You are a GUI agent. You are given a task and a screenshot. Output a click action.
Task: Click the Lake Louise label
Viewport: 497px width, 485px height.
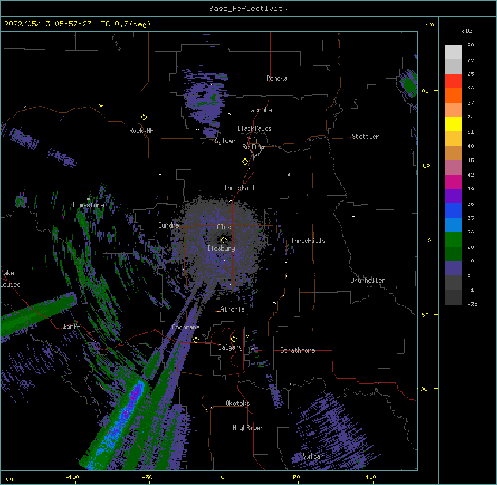pyautogui.click(x=10, y=279)
